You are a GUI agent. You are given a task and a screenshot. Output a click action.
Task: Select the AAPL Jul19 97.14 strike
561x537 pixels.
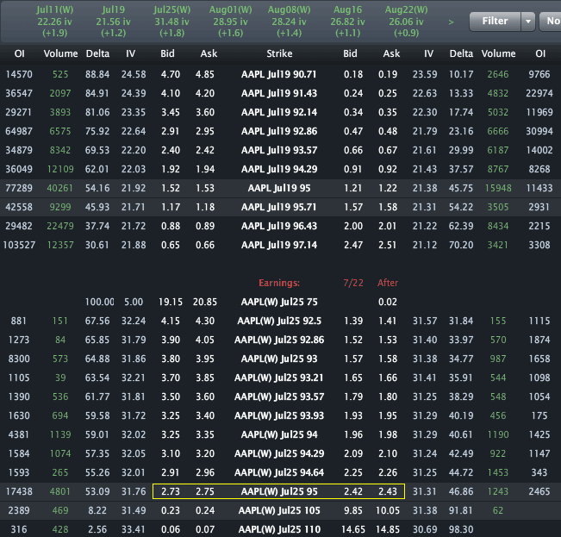(x=278, y=245)
